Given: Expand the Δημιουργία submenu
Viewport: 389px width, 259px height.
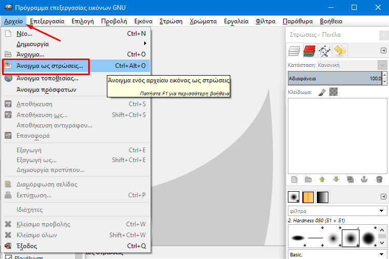Looking at the screenshot, I should [76, 44].
